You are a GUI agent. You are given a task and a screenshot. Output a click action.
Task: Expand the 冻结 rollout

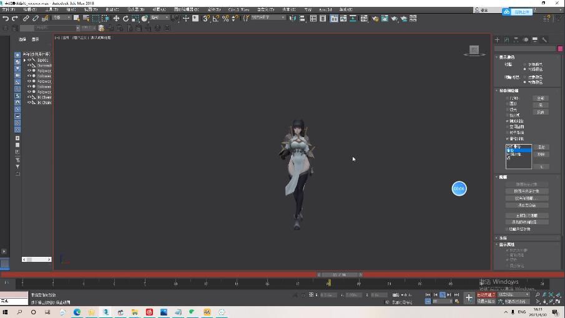pyautogui.click(x=503, y=238)
